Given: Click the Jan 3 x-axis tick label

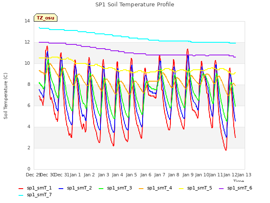Looking at the screenshot, I should [103, 175].
